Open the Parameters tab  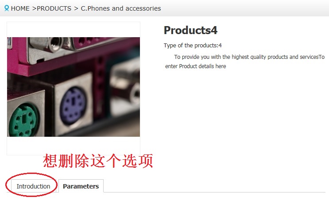point(81,186)
